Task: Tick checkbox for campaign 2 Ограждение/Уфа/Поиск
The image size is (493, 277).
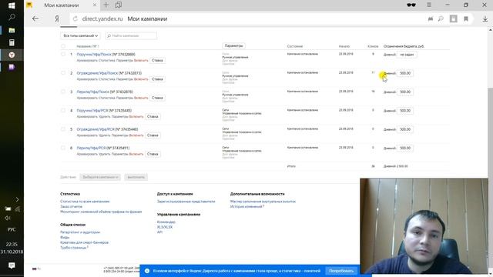Action: [63, 73]
